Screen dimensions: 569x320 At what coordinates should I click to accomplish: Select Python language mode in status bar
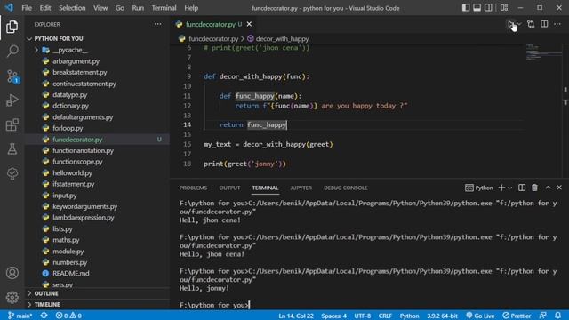(409, 316)
